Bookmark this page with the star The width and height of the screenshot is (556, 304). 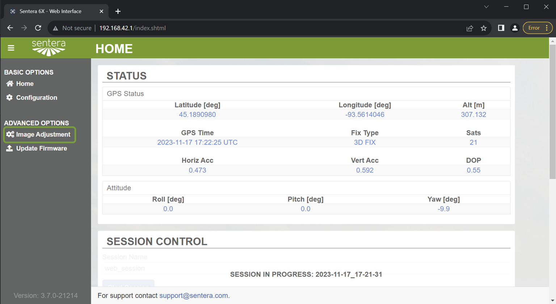coord(484,28)
